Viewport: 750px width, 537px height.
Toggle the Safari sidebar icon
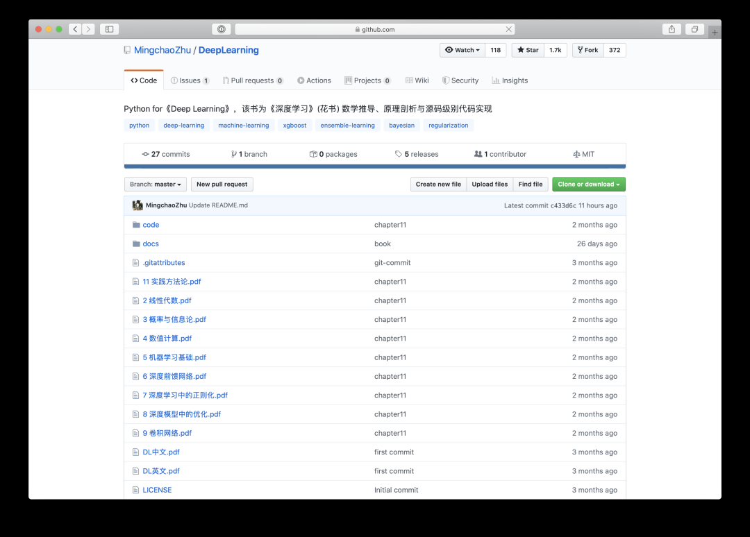(x=110, y=29)
